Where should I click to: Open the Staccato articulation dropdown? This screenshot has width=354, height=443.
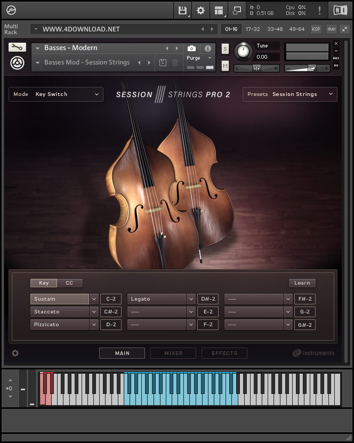tap(94, 312)
